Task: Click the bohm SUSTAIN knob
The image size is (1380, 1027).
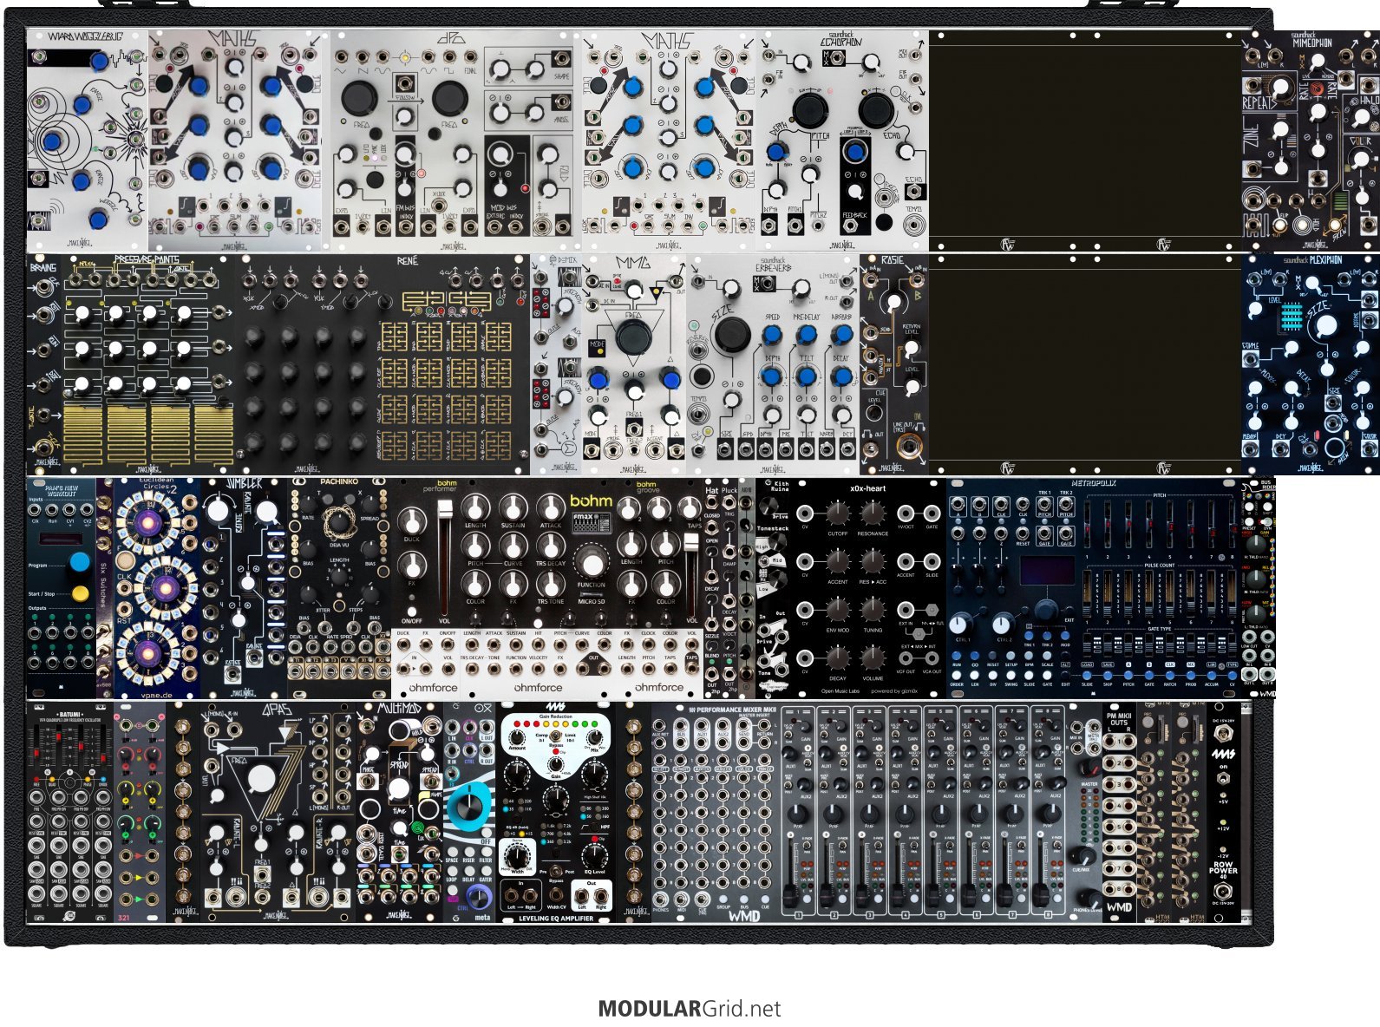Action: tap(513, 507)
